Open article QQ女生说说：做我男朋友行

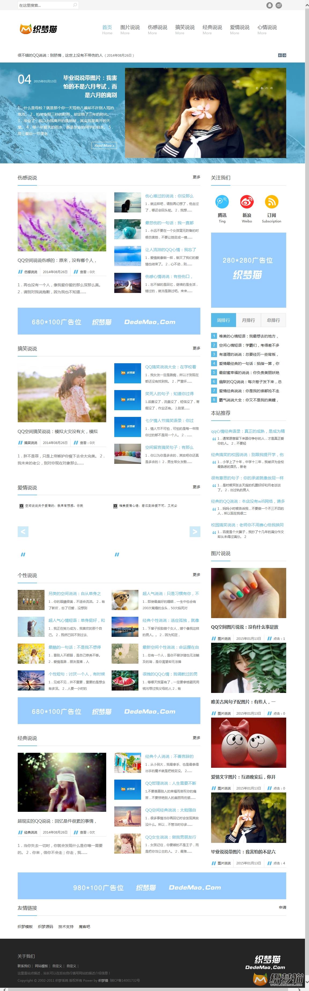click(171, 837)
